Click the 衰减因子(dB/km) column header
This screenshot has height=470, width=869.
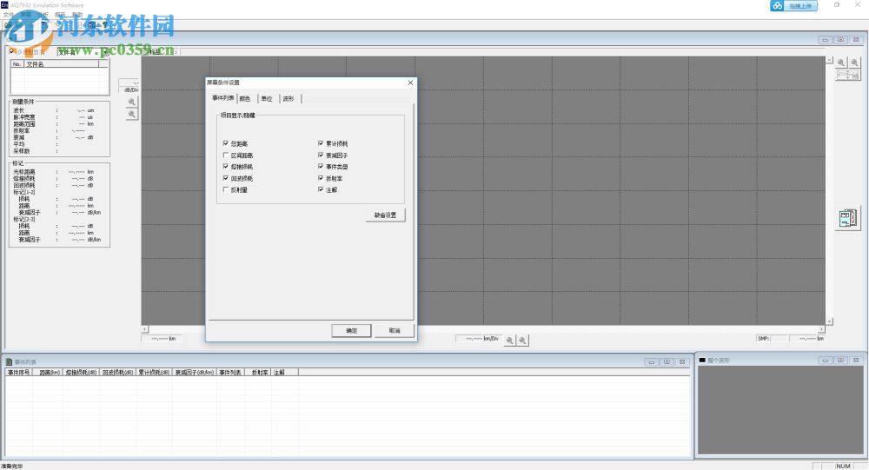click(195, 373)
